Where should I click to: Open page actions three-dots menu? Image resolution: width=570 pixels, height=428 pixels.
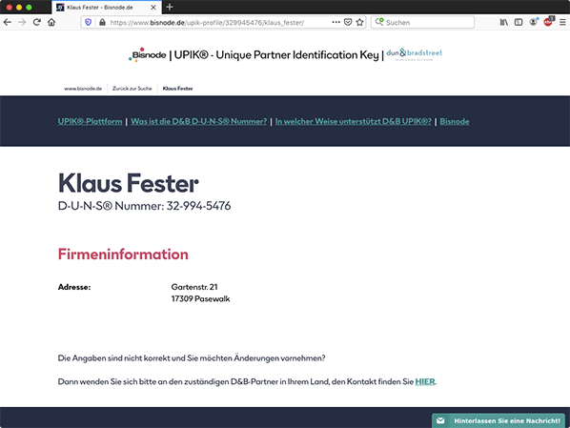tap(336, 22)
